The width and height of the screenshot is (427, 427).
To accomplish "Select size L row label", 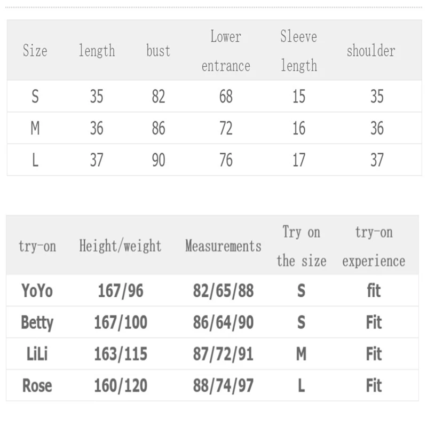I will tap(35, 160).
